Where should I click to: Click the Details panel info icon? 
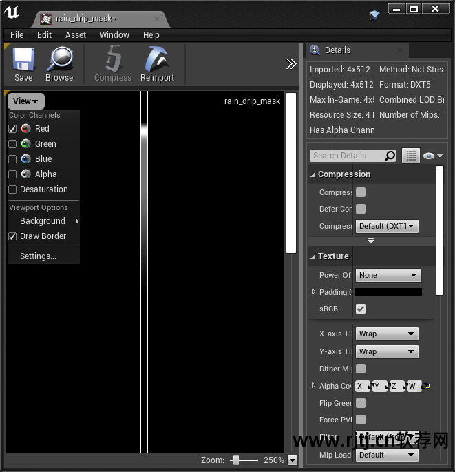point(315,50)
